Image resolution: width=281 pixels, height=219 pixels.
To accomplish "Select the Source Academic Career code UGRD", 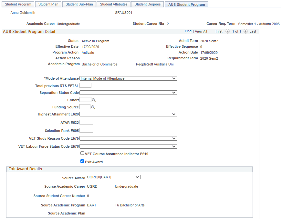I will pyautogui.click(x=92, y=186).
